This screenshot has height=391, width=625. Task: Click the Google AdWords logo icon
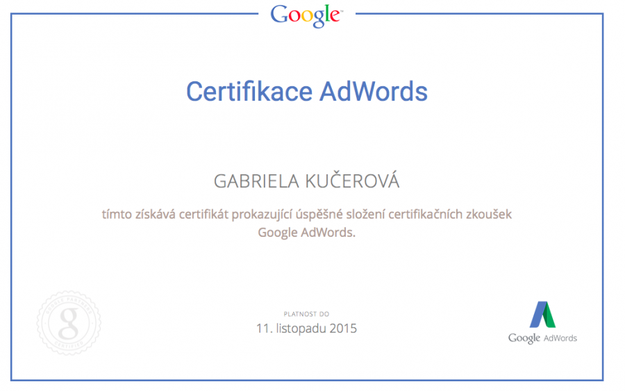click(542, 315)
